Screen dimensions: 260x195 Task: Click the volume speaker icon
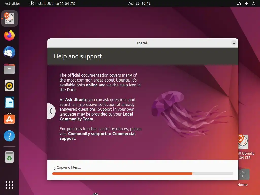(246, 3)
